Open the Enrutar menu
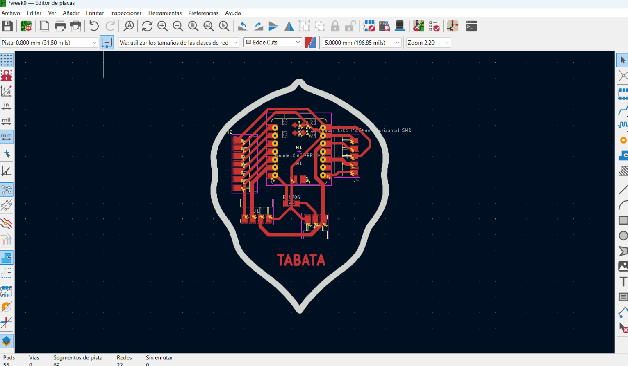The width and height of the screenshot is (628, 366). click(95, 13)
